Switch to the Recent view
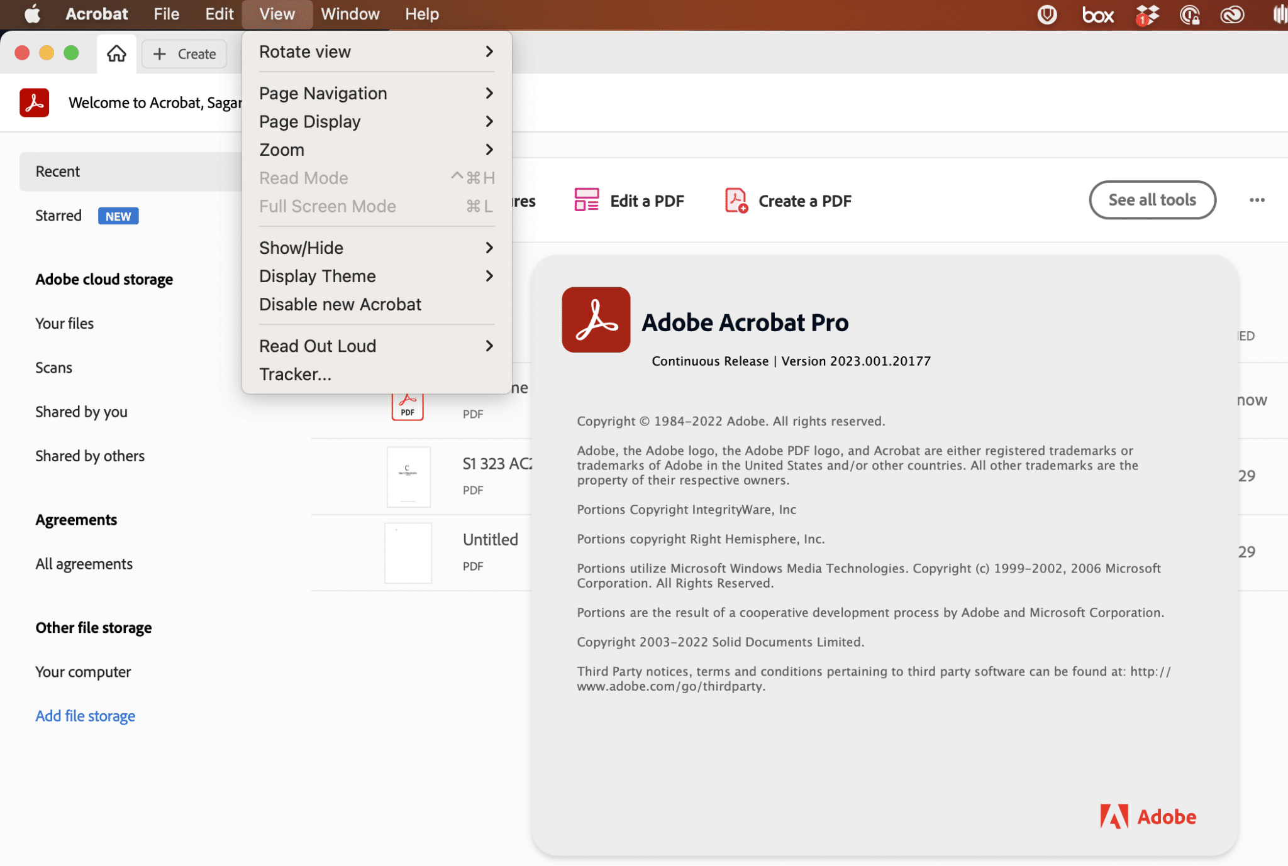The width and height of the screenshot is (1288, 866). [x=57, y=171]
